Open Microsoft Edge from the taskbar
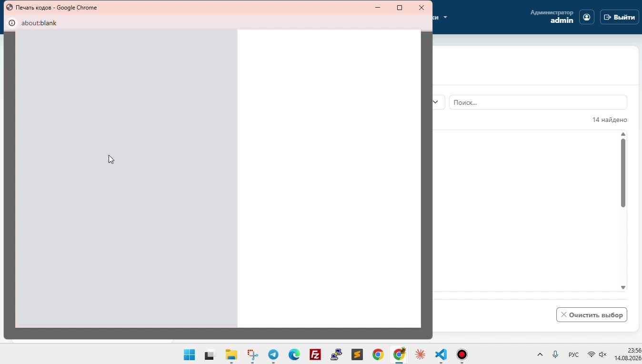The image size is (642, 364). point(294,354)
